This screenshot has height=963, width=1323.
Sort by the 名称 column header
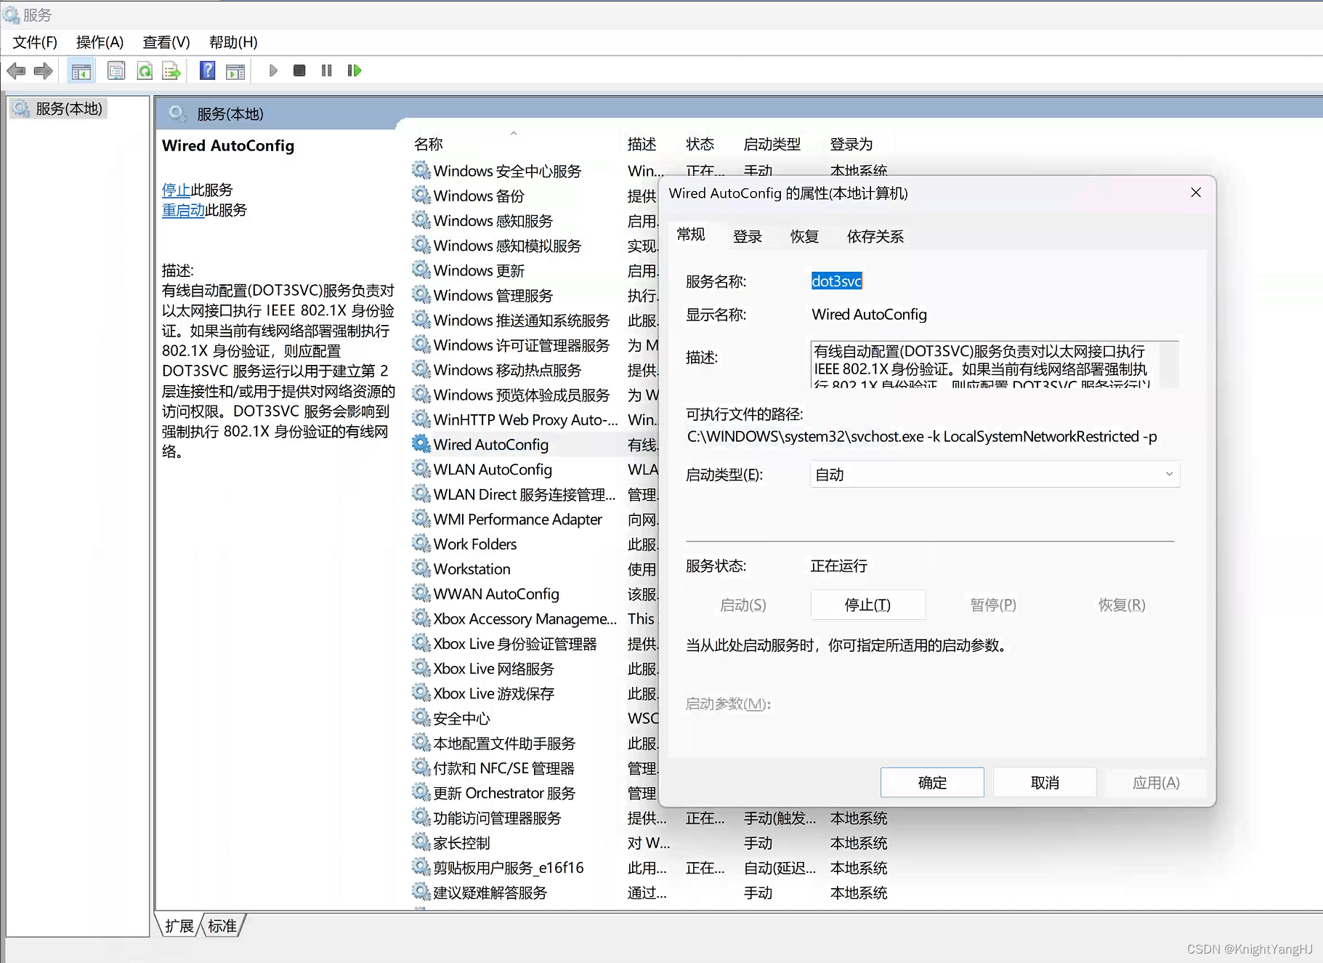click(x=429, y=144)
